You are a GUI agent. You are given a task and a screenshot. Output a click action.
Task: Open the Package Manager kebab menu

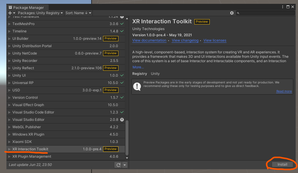[283, 7]
